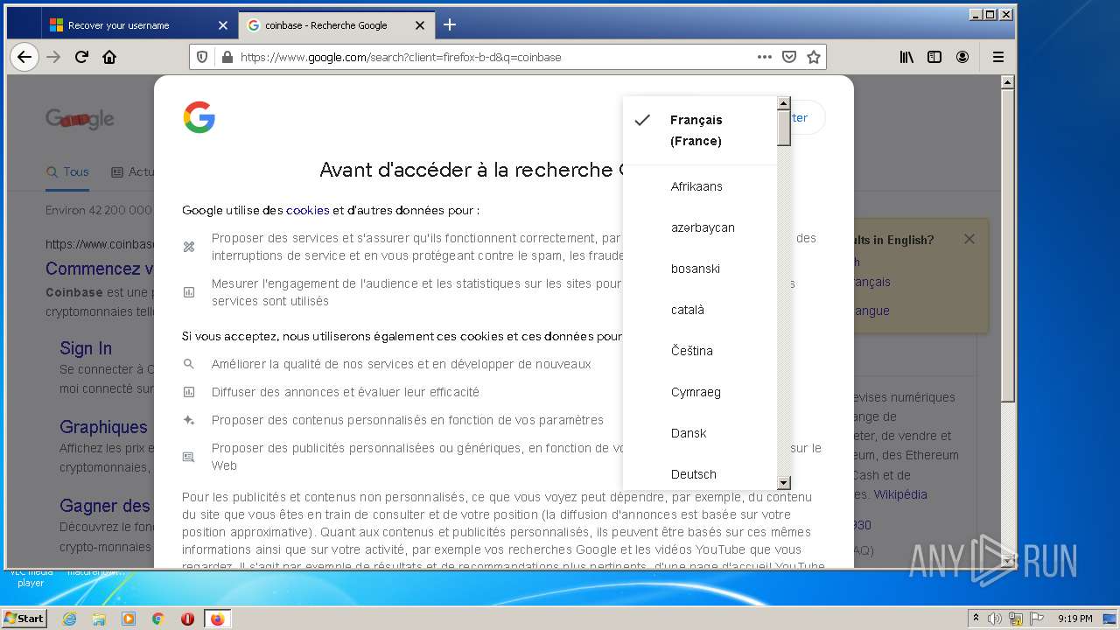Image resolution: width=1120 pixels, height=630 pixels.
Task: Open Windows Explorer folder from taskbar
Action: [x=99, y=619]
